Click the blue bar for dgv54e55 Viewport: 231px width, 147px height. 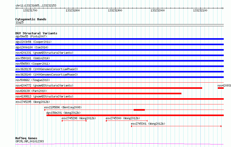point(119,39)
